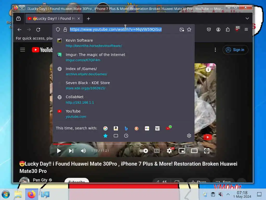The height and width of the screenshot is (200, 266).
Task: Toggle the autoplay switch
Action: [x=144, y=151]
